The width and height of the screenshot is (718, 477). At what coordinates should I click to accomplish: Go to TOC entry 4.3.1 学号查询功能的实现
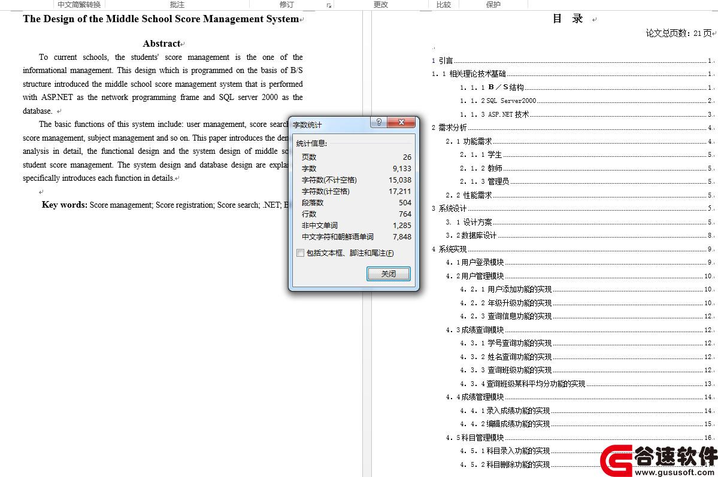587,343
